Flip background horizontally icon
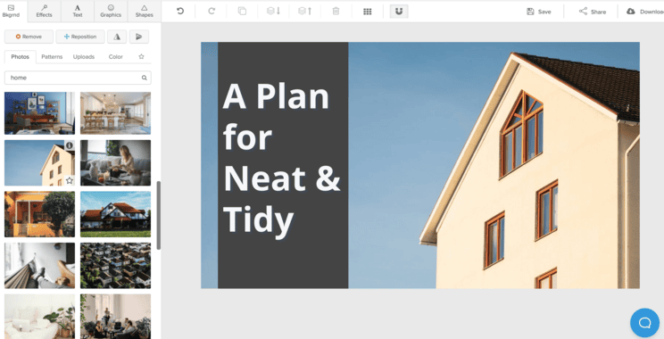 [x=117, y=37]
